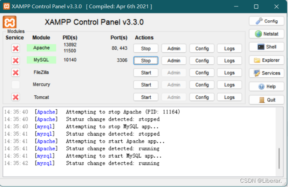The image size is (288, 187).
Task: Close the XAMPP Control Panel window
Action: [276, 6]
